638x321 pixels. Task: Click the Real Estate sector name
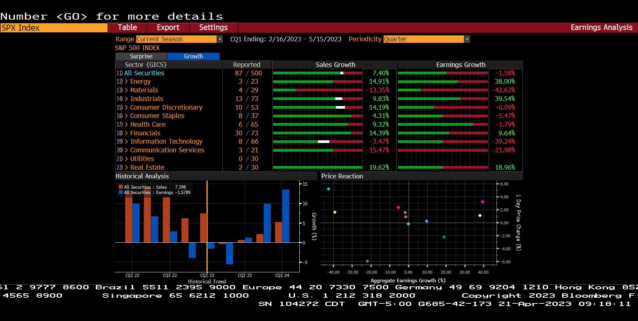pos(147,167)
